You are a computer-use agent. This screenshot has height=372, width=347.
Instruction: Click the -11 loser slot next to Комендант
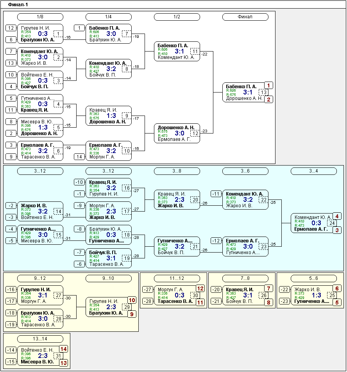pyautogui.click(x=216, y=194)
